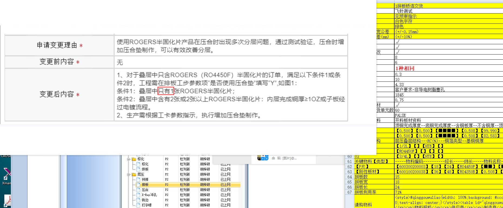The image size is (503, 208).
Task: Select spreadsheet row header 67
Action: (x=350, y=192)
